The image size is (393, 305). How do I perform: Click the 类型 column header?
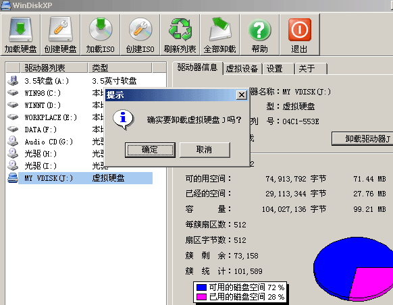(120, 68)
